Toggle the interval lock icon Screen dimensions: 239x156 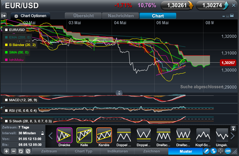click(43, 133)
